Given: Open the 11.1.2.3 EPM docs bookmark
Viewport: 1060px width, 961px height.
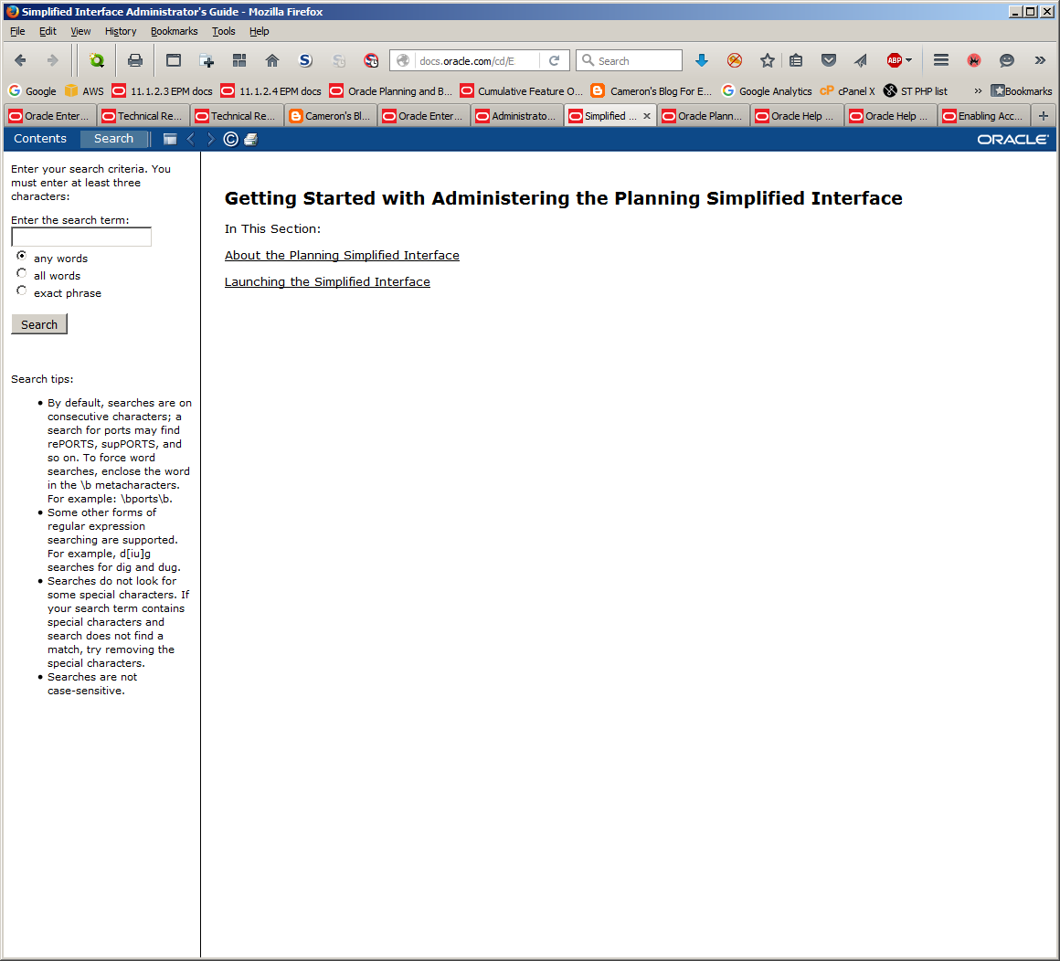Looking at the screenshot, I should [x=163, y=91].
